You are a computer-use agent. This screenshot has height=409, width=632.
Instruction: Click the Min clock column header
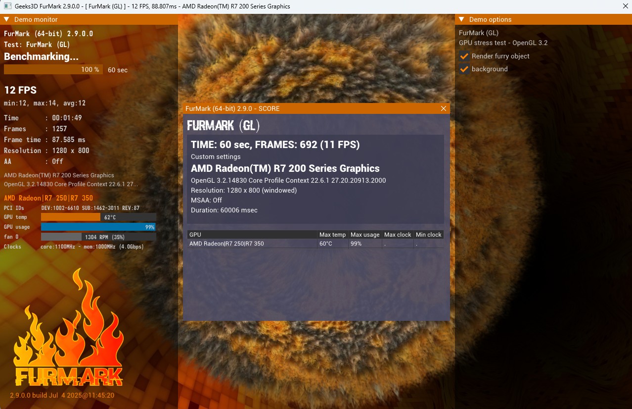coord(429,235)
